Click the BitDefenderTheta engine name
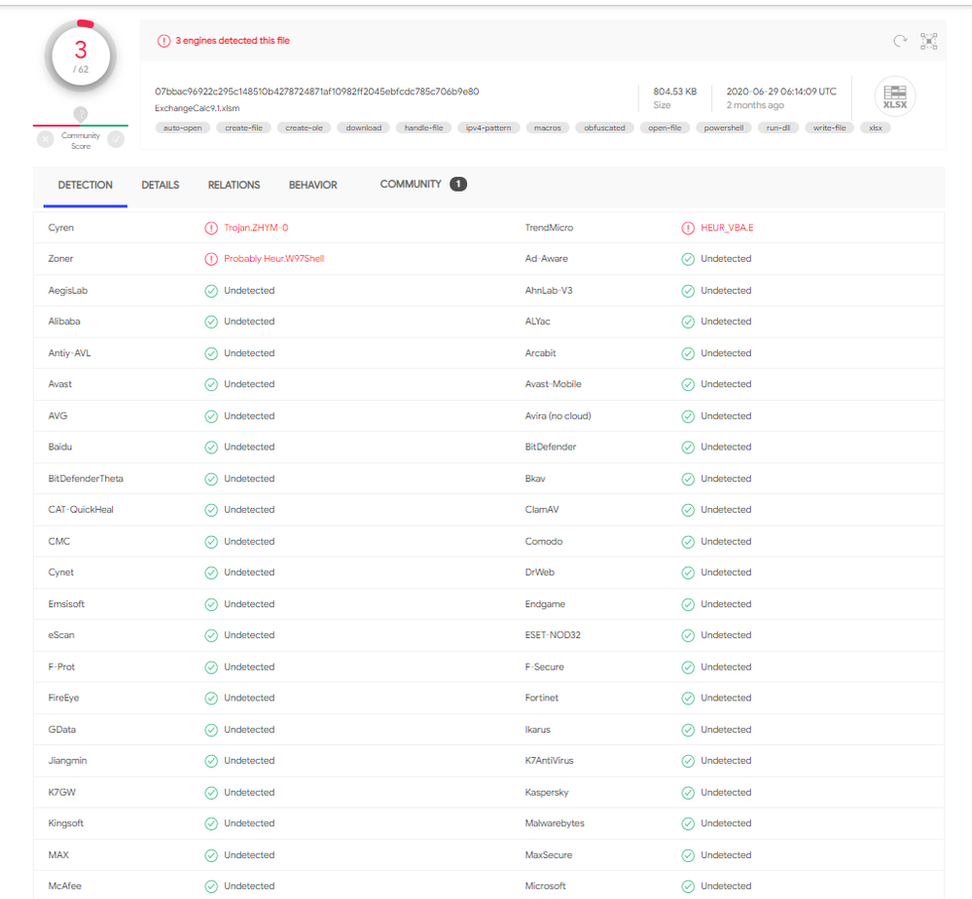 pos(86,479)
